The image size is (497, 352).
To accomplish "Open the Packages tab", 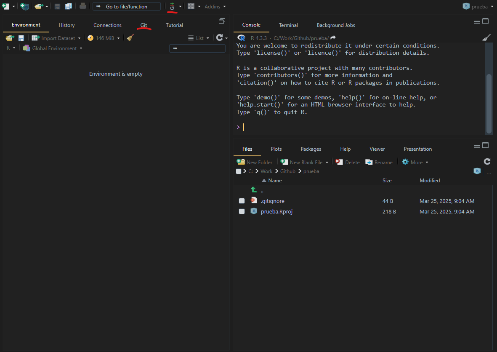I will click(311, 149).
